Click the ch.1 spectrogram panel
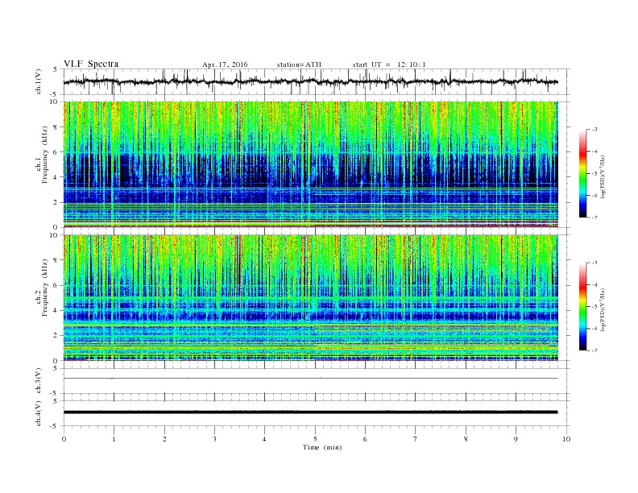 (311, 164)
